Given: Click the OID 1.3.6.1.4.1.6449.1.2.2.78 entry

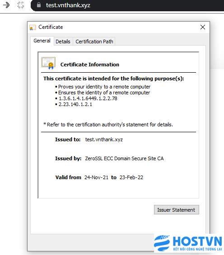Looking at the screenshot, I should [x=88, y=98].
